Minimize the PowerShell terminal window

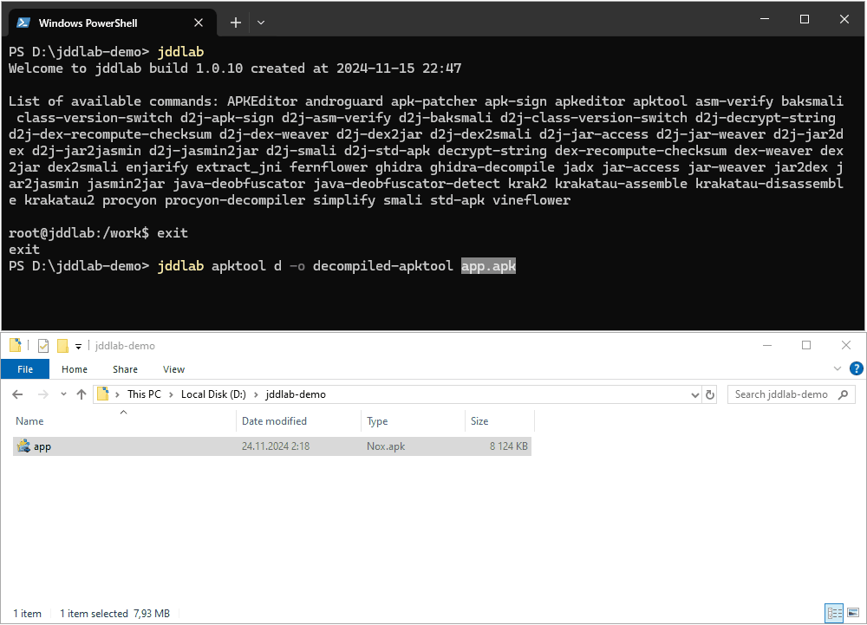[765, 19]
